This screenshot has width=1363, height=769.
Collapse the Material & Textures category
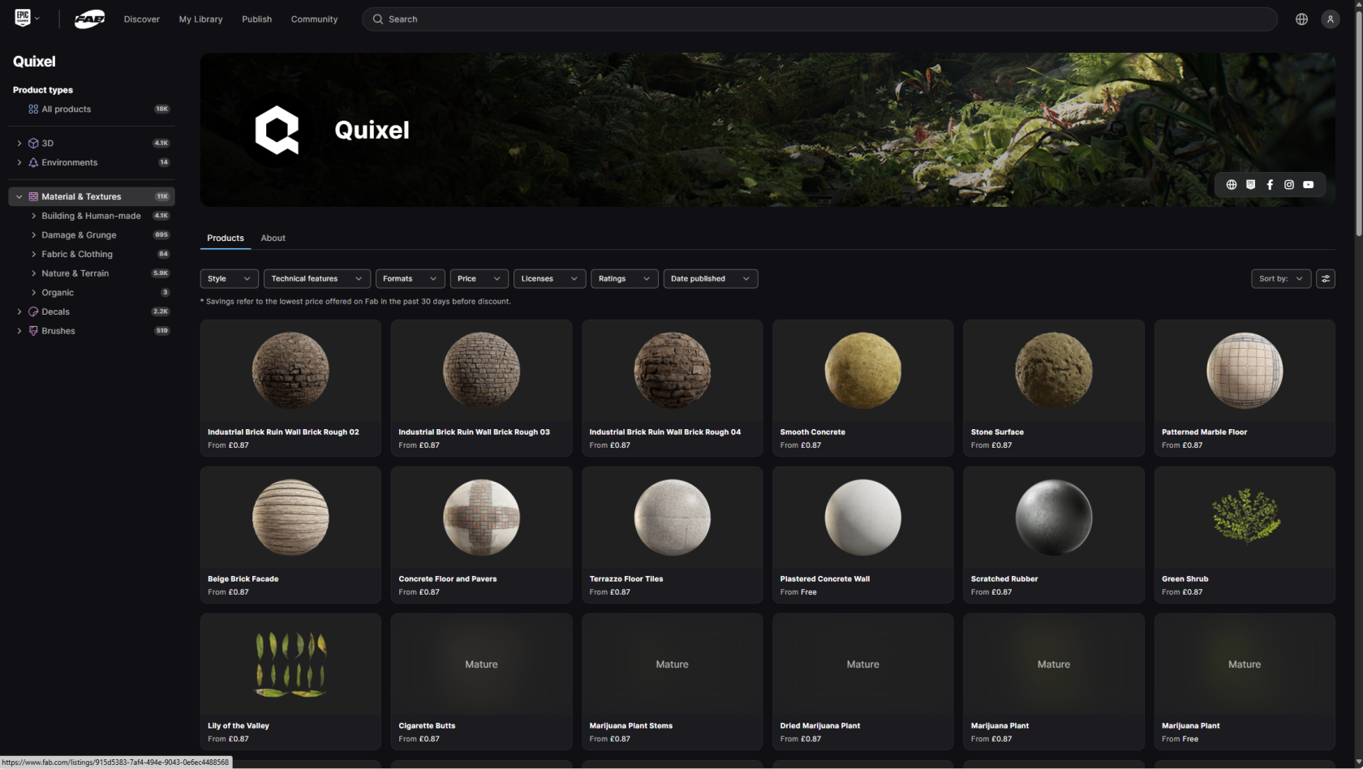[19, 196]
